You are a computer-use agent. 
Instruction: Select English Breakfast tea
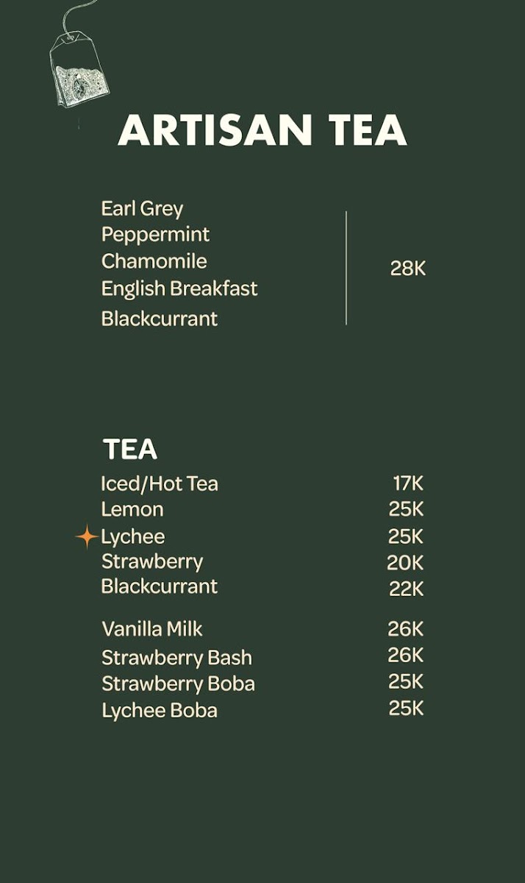[179, 288]
